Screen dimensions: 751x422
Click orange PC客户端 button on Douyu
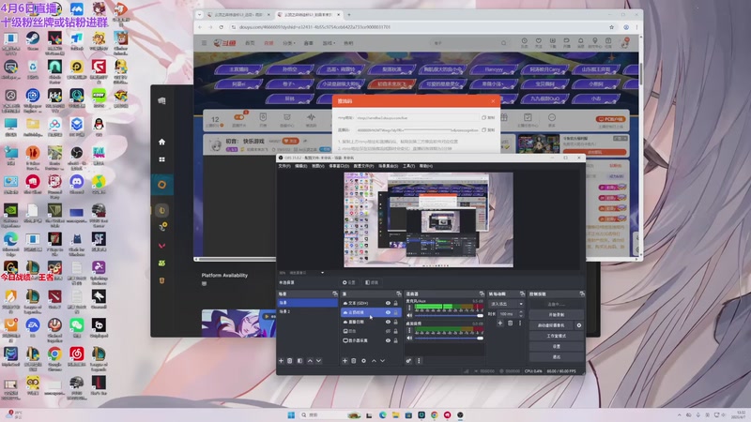pyautogui.click(x=611, y=119)
